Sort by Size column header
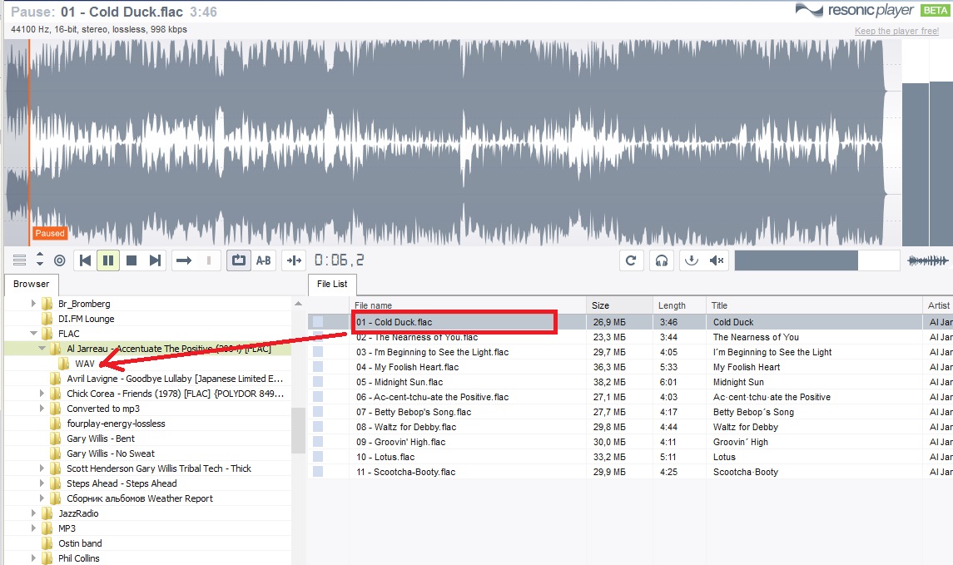Viewport: 953px width, 565px height. [x=619, y=305]
